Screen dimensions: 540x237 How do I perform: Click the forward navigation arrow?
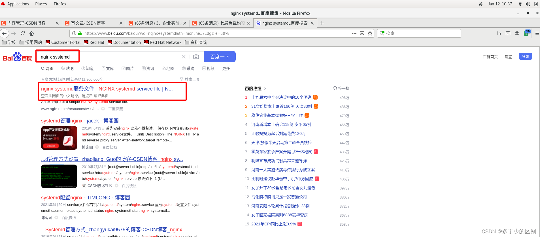pos(14,33)
